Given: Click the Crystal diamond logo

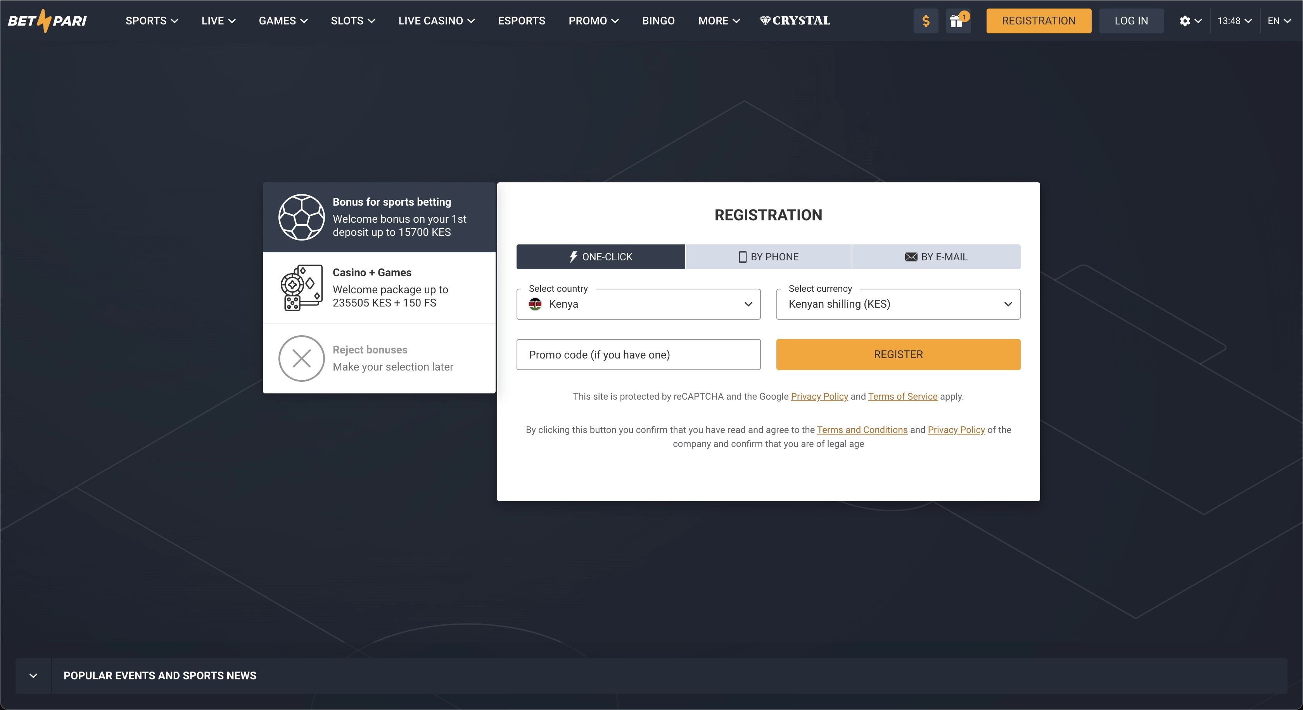Looking at the screenshot, I should pyautogui.click(x=795, y=21).
